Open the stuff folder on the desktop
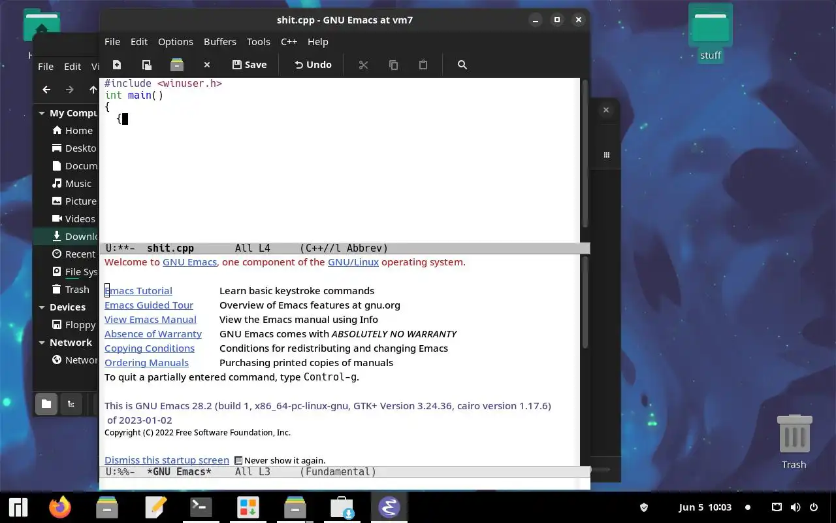 pyautogui.click(x=711, y=33)
